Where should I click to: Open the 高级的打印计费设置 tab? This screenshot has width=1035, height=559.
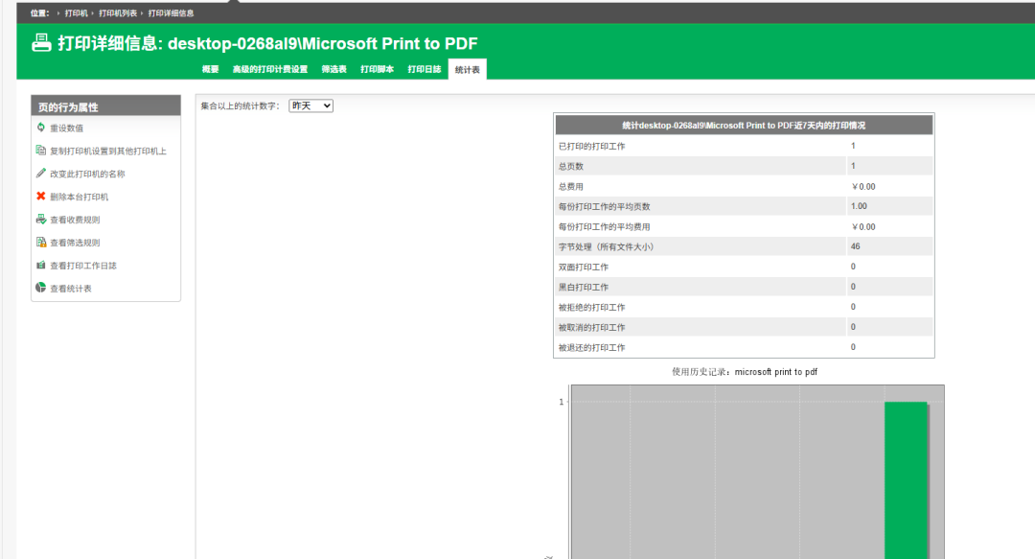(x=270, y=69)
